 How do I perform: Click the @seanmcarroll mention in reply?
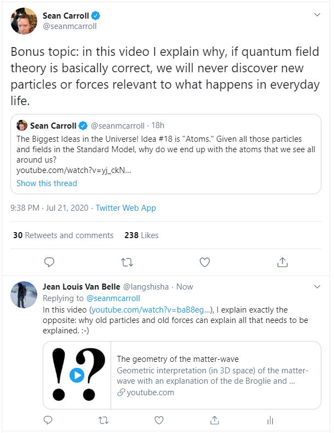[113, 298]
